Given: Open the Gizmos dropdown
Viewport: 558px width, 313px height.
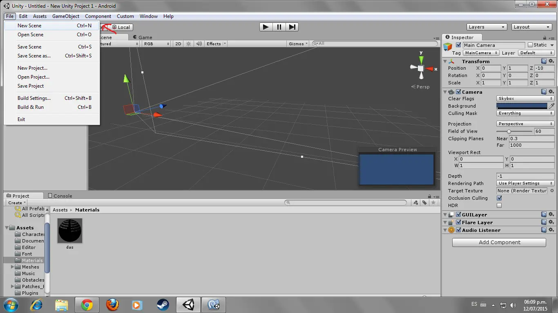Looking at the screenshot, I should point(298,44).
